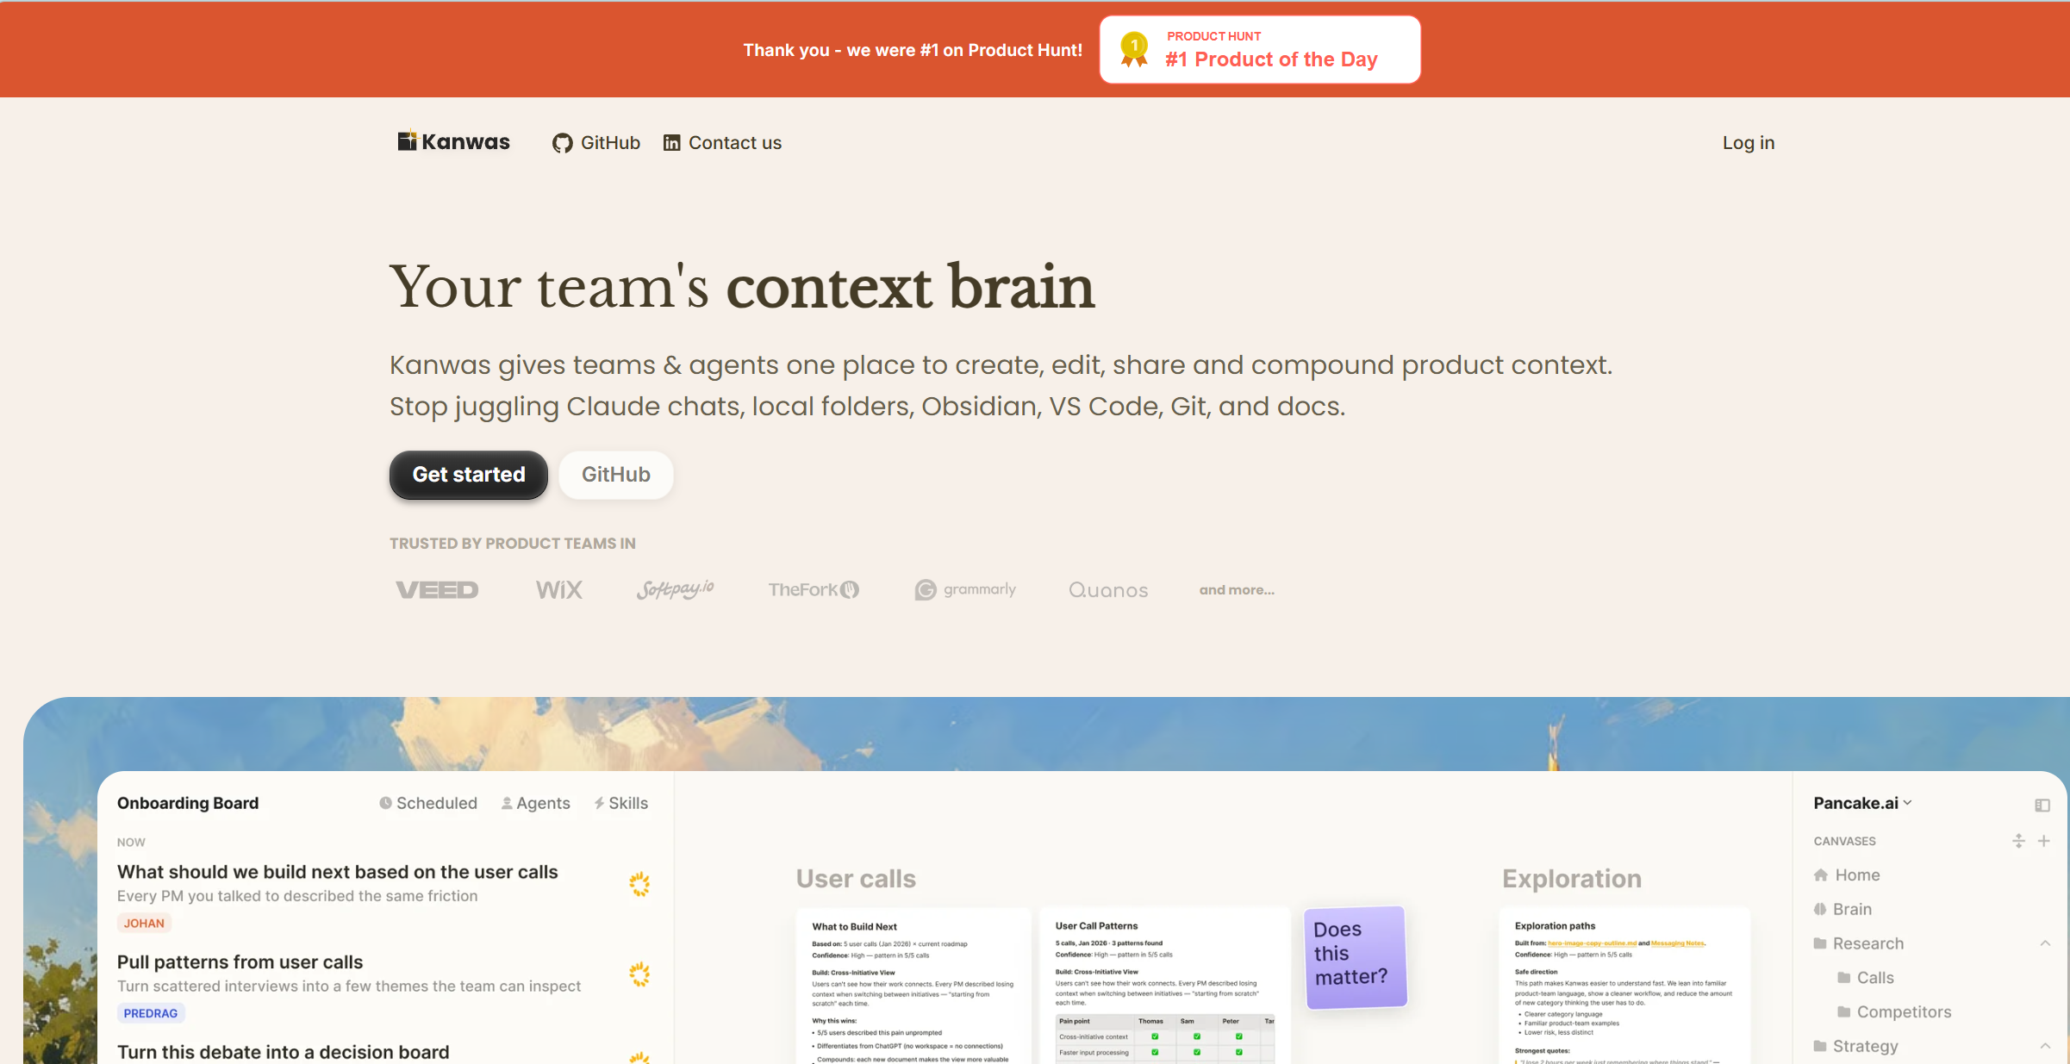2070x1064 pixels.
Task: Click the arrange icon next to CANVASES
Action: [2018, 841]
